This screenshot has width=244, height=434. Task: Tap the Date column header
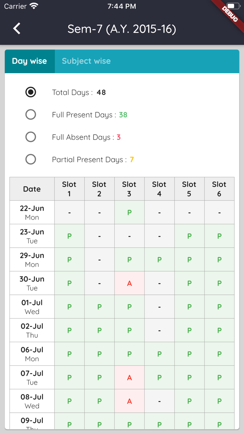tap(32, 189)
